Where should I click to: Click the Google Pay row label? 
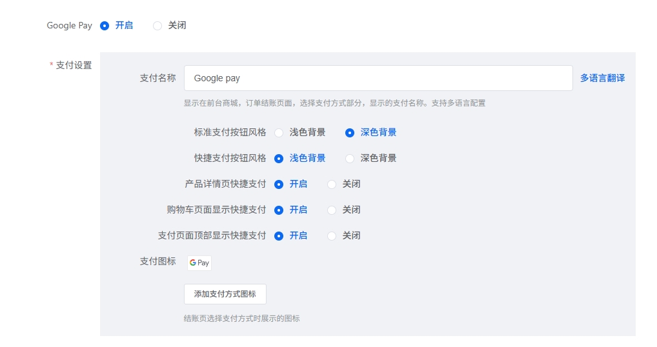coord(69,26)
